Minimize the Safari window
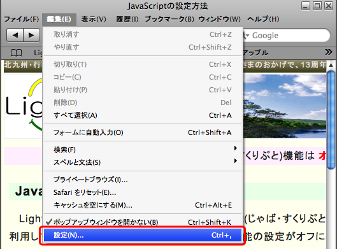The width and height of the screenshot is (337, 249). pyautogui.click(x=305, y=6)
